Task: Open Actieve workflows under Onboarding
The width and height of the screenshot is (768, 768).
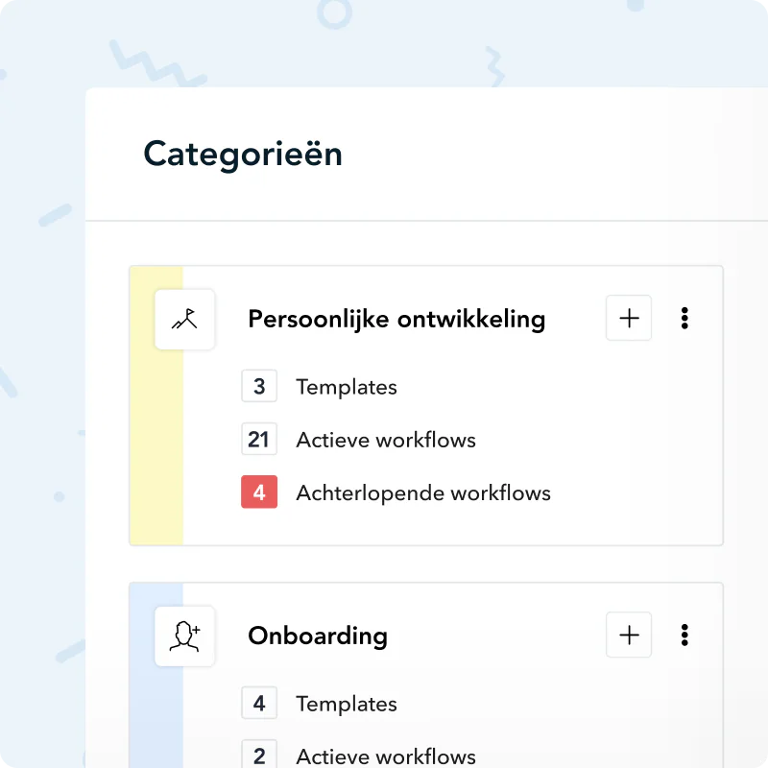Action: pyautogui.click(x=386, y=756)
